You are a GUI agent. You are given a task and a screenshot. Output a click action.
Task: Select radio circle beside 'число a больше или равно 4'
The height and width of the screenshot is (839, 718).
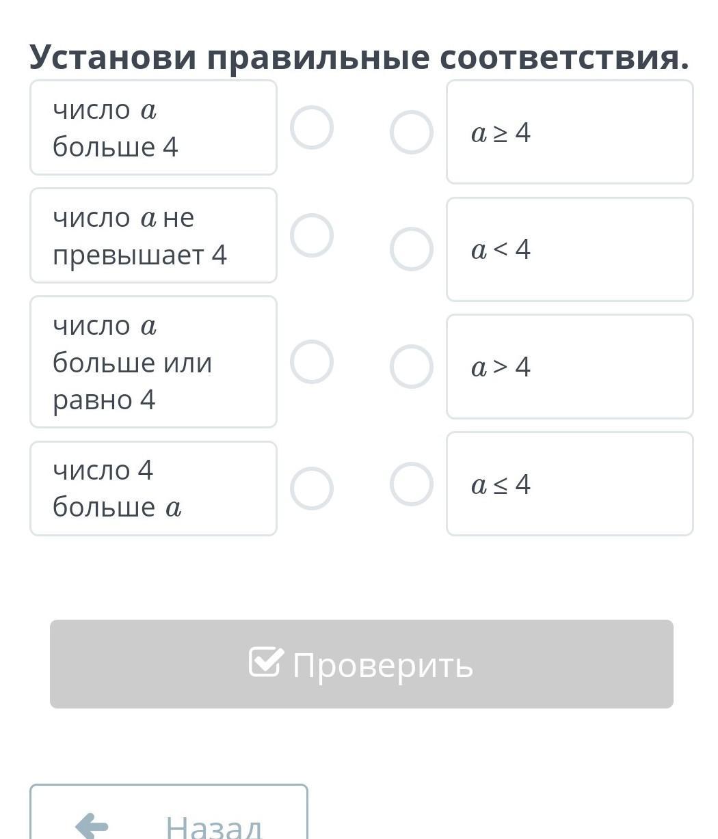(x=311, y=361)
